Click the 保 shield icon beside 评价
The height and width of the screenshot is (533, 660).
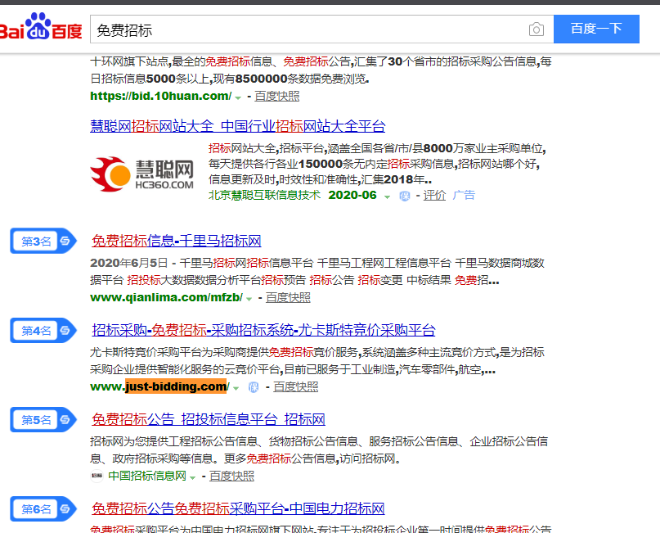[x=405, y=196]
